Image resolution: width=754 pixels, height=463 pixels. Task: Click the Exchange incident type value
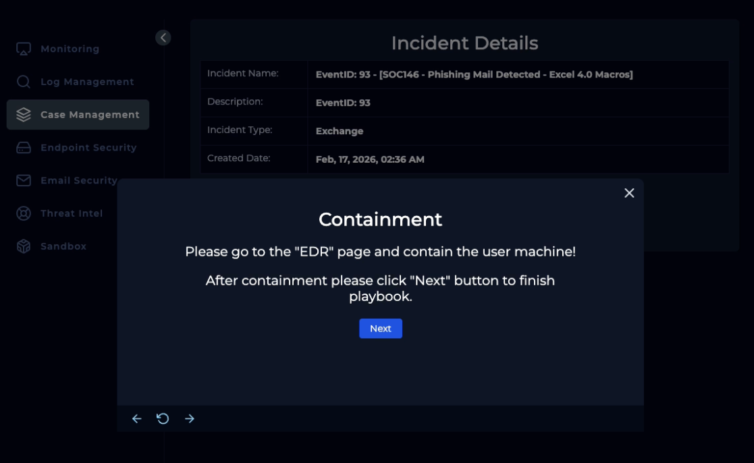tap(340, 131)
